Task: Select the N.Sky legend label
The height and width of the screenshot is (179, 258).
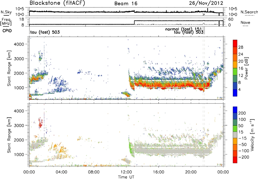Action: 6,12
